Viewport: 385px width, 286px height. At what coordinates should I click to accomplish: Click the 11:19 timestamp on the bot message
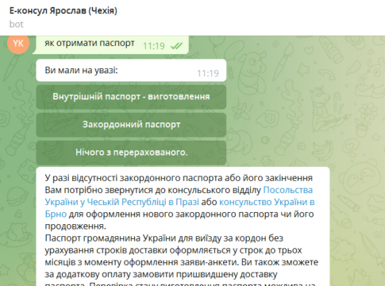tap(208, 73)
